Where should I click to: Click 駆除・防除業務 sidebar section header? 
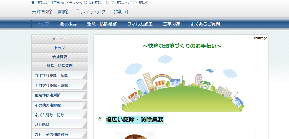(x=60, y=66)
